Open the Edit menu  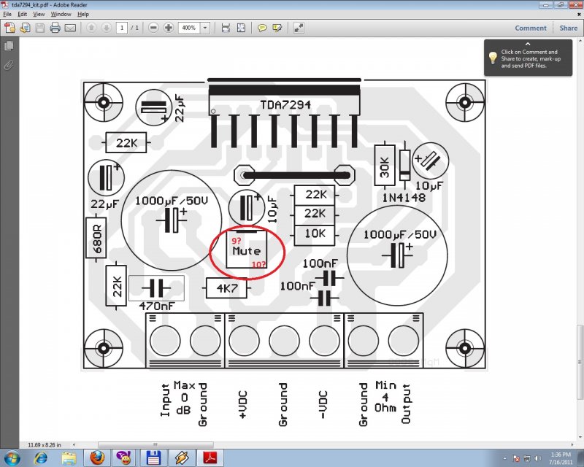tap(23, 14)
